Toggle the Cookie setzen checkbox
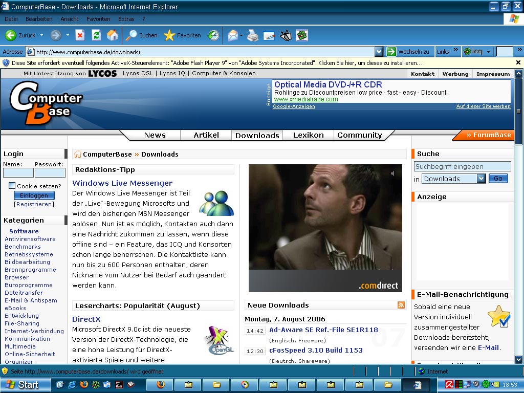 click(12, 185)
